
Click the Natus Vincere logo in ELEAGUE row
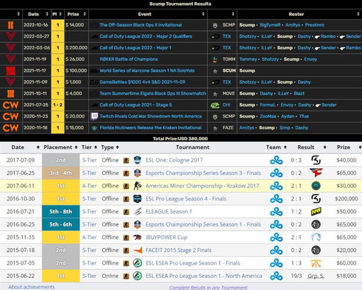coord(316,211)
